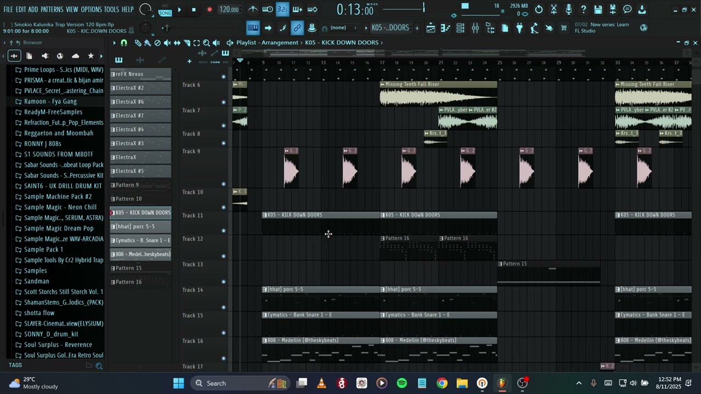Viewport: 701px width, 394px height.
Task: Select reFX Nexus in the pattern picker
Action: tap(141, 74)
